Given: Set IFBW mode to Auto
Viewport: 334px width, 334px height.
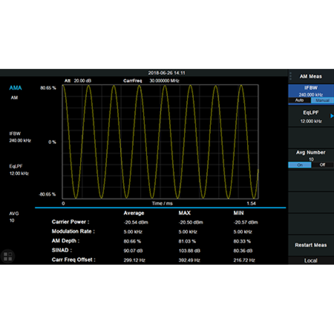Looking at the screenshot, I should [x=299, y=101].
